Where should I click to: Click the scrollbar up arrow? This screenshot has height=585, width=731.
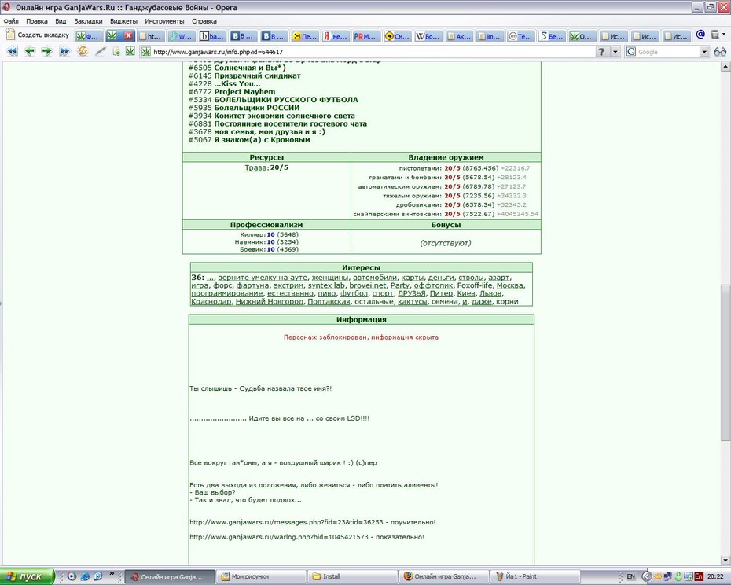tap(725, 67)
